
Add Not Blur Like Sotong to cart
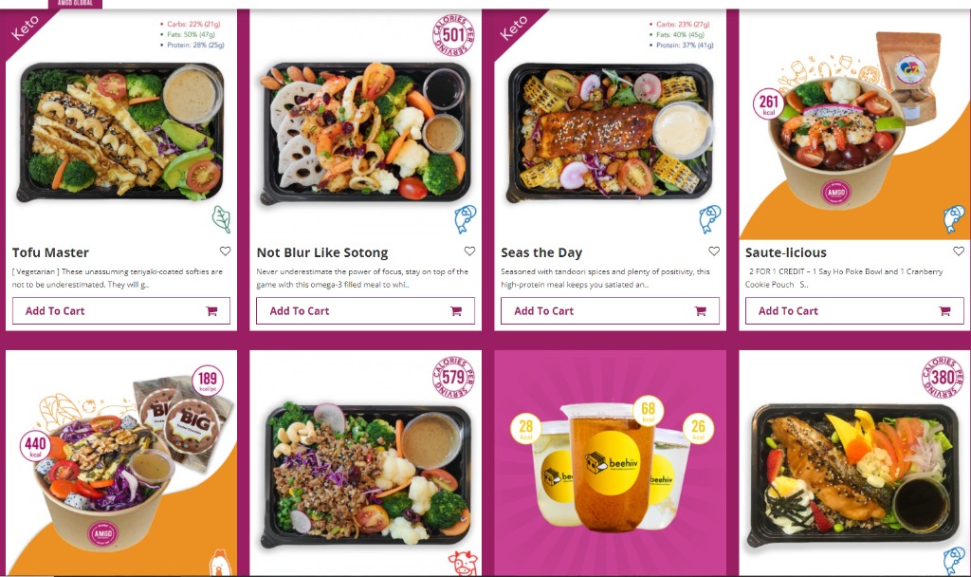click(x=365, y=310)
